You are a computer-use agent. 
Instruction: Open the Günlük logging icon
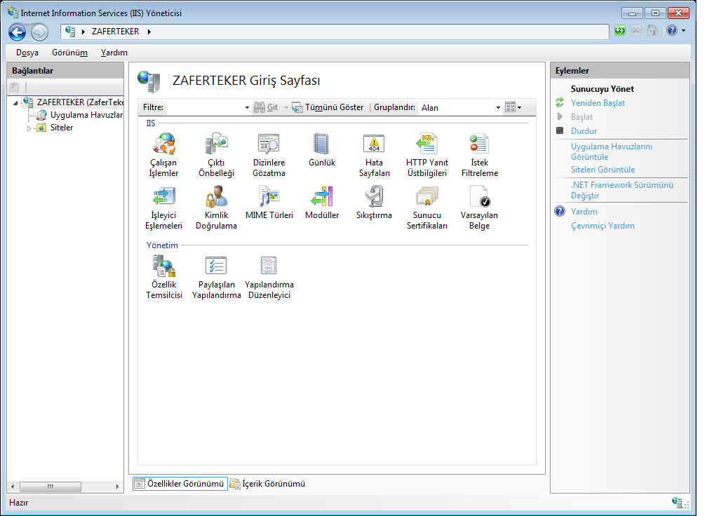[321, 150]
